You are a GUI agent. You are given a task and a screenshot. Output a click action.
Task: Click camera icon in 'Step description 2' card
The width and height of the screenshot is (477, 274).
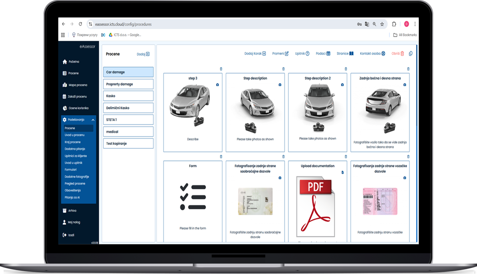pyautogui.click(x=342, y=85)
